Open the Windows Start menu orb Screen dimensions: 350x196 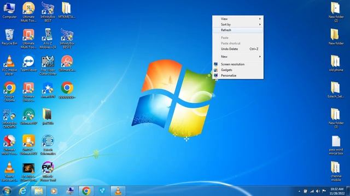[7, 191]
